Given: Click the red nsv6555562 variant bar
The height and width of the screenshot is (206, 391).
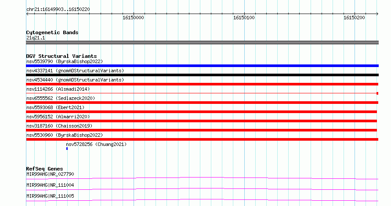Looking at the screenshot, I should pos(202,103).
